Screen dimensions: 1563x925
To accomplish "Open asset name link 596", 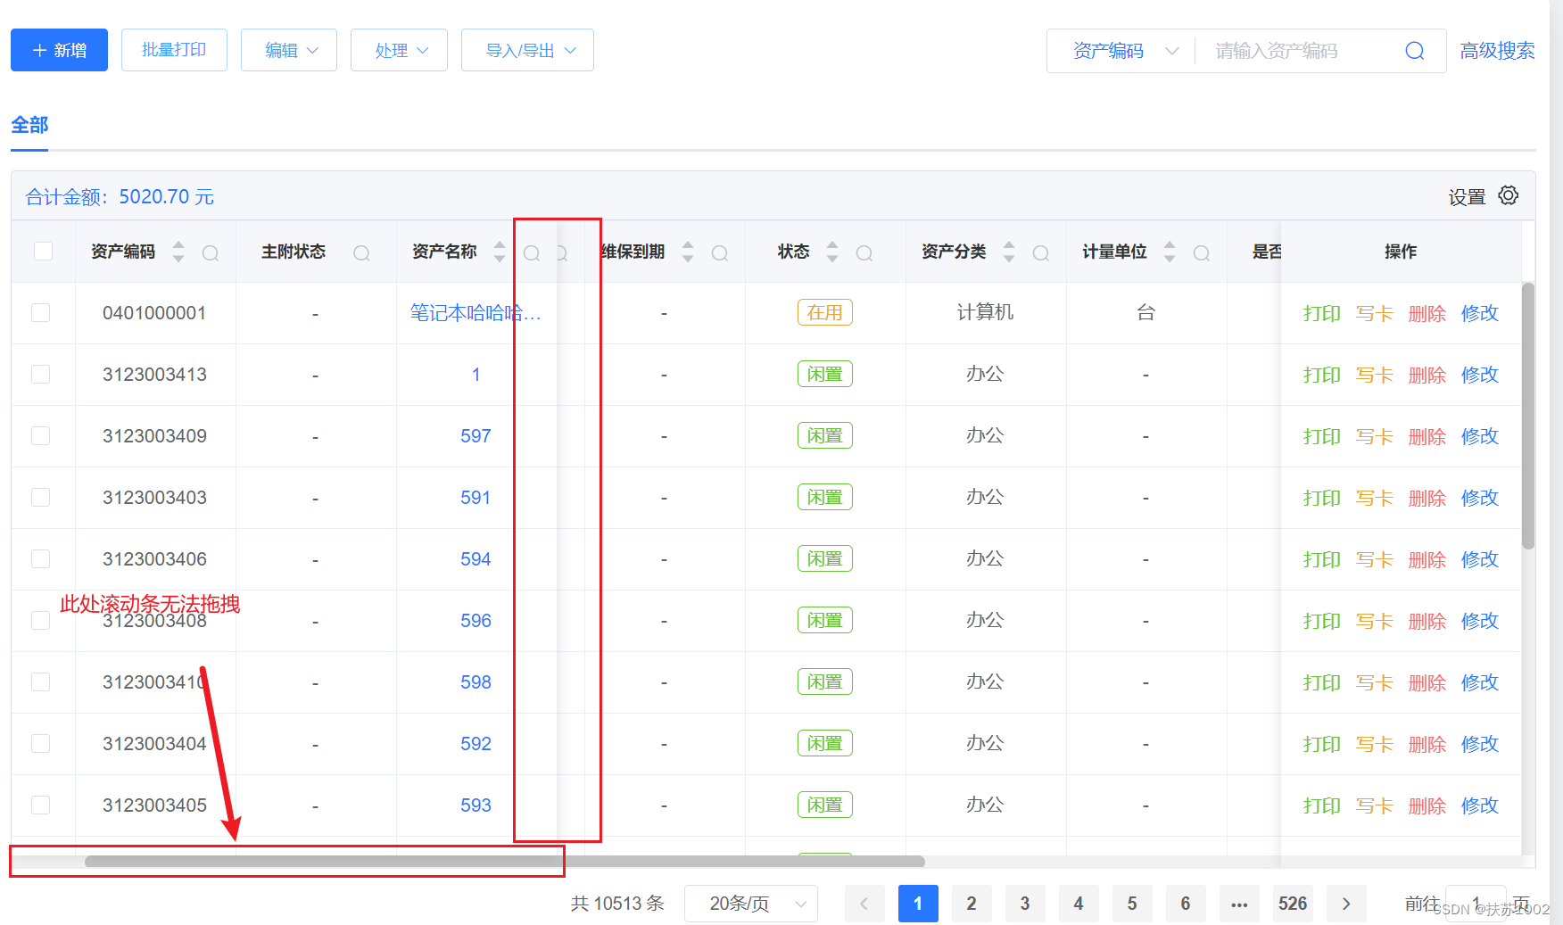I will [476, 621].
